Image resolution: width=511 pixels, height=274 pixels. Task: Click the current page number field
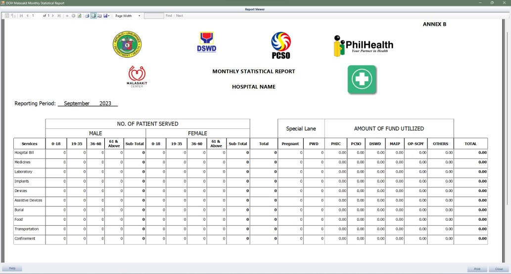(36, 16)
